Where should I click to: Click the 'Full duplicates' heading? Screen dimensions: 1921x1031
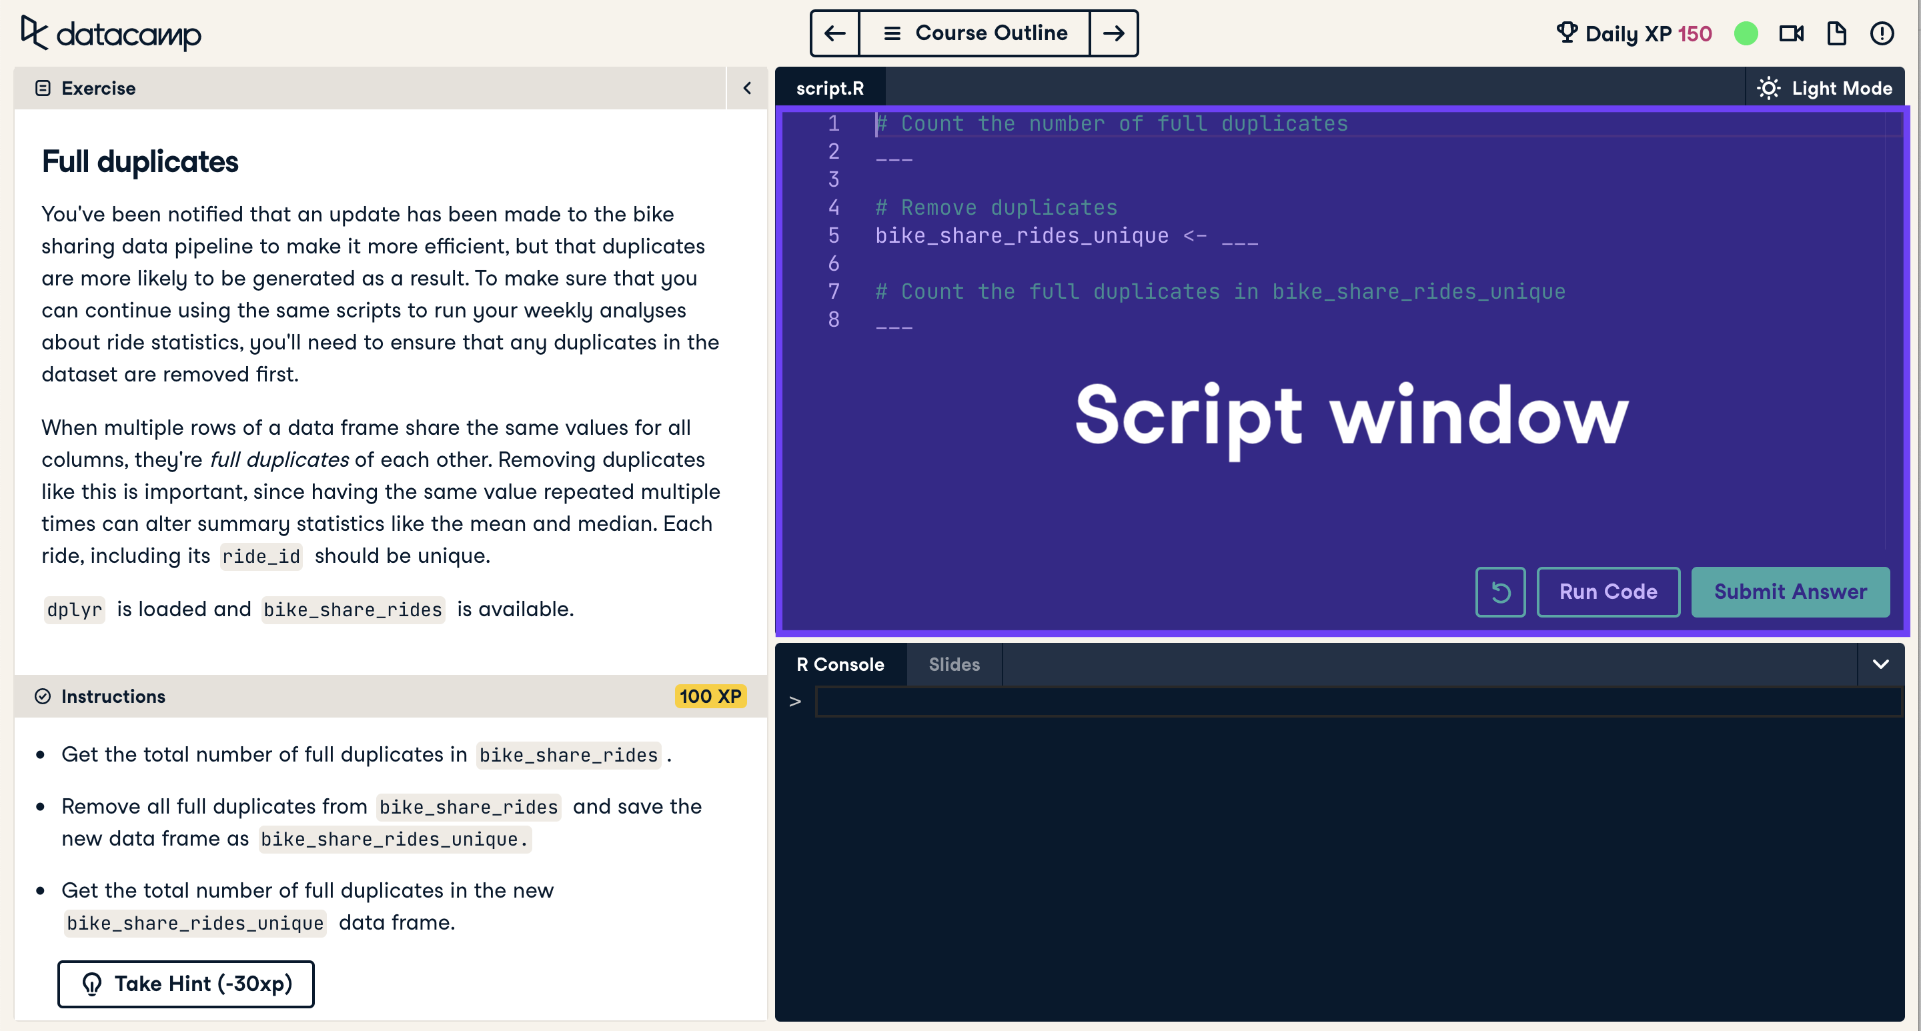point(140,162)
